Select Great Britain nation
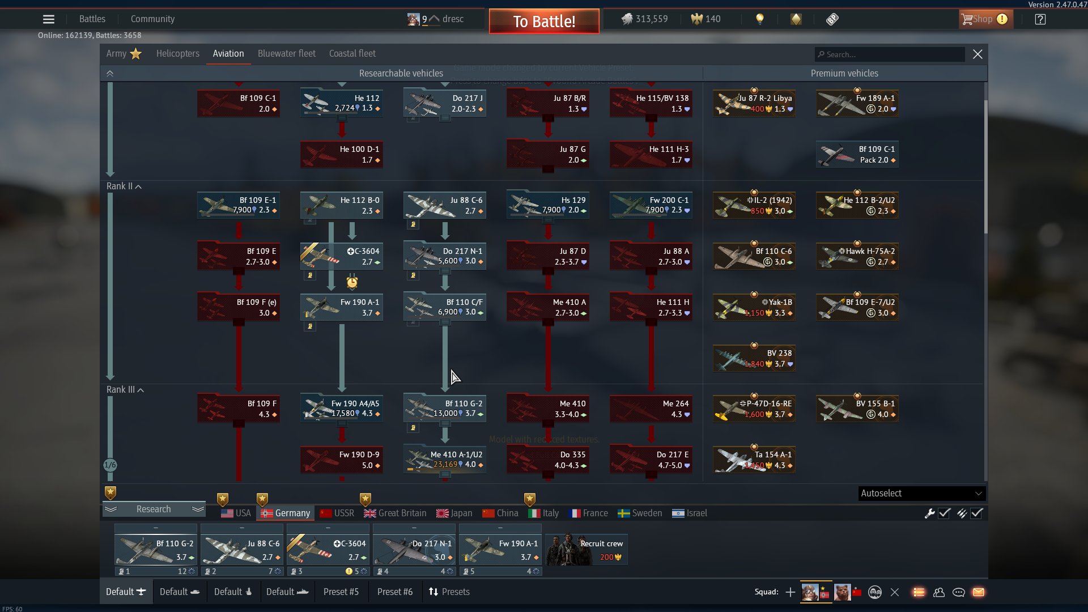 point(395,513)
